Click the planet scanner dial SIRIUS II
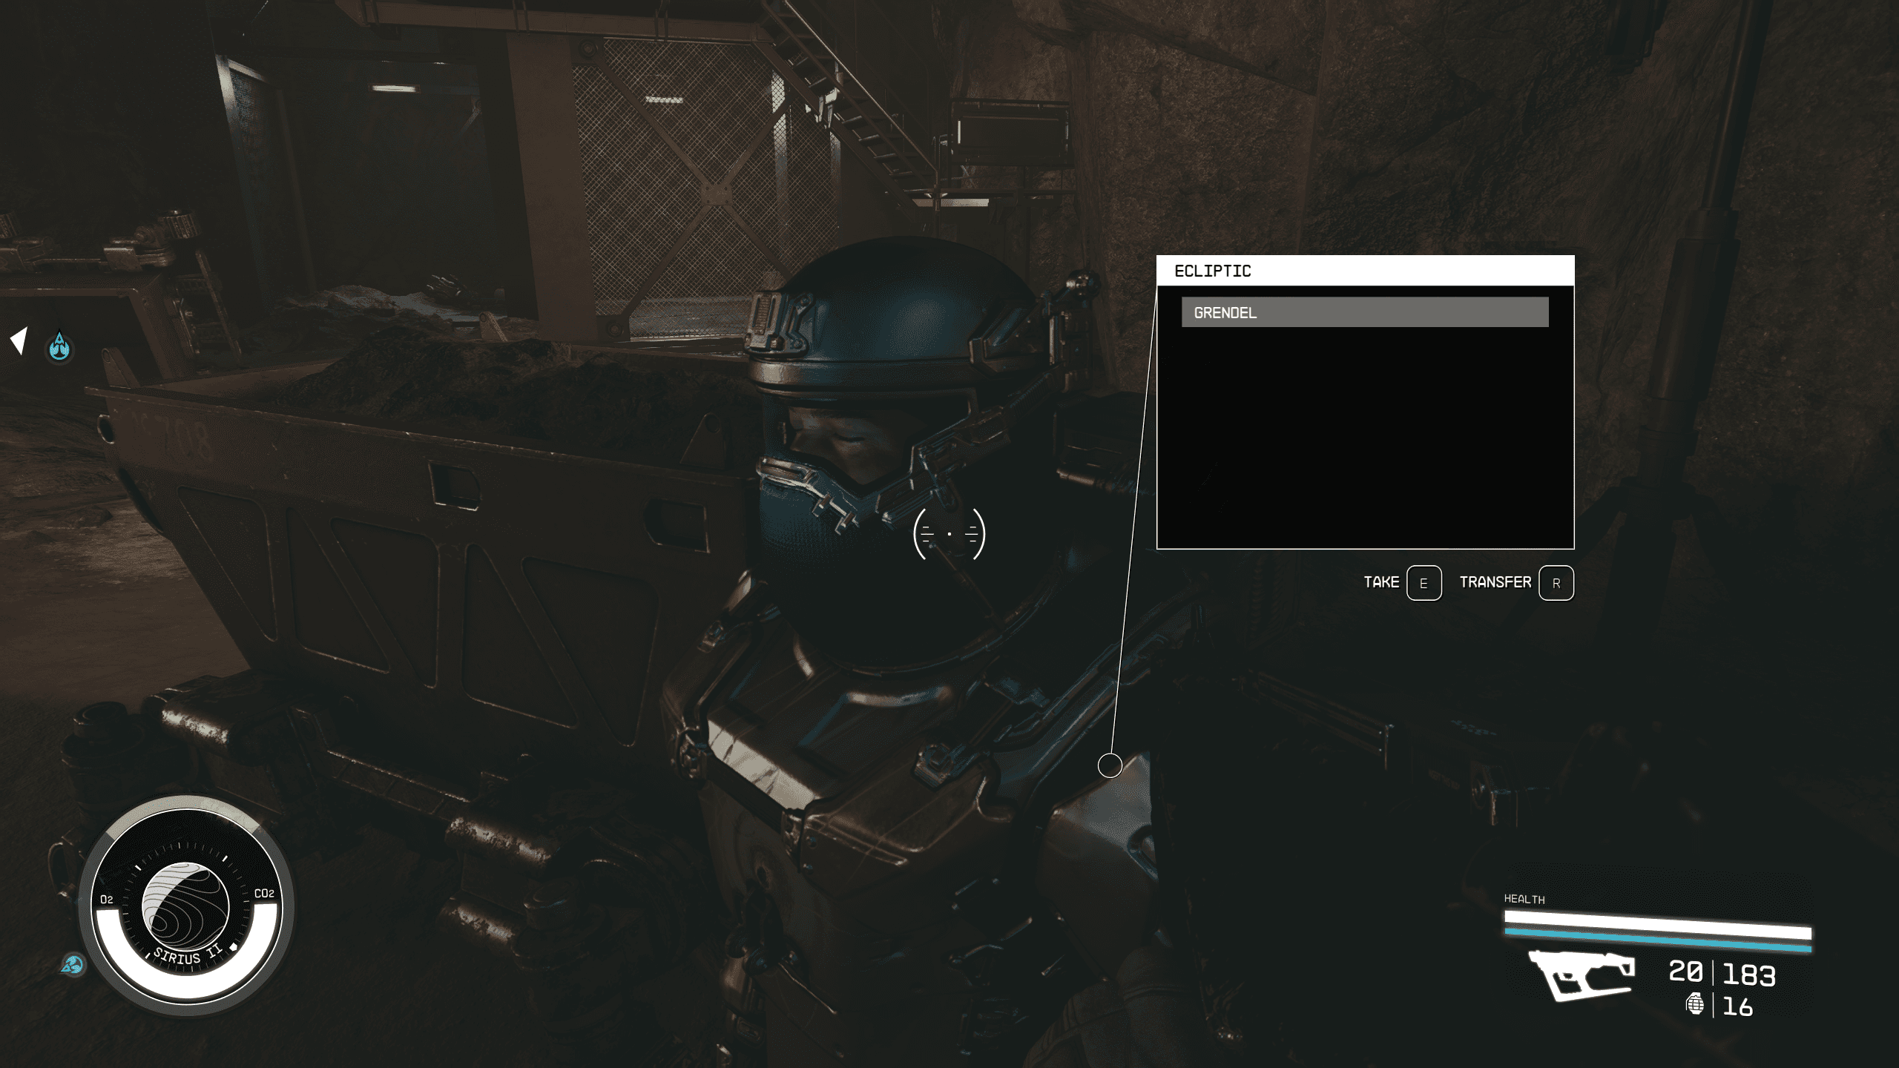This screenshot has width=1899, height=1068. (x=185, y=906)
